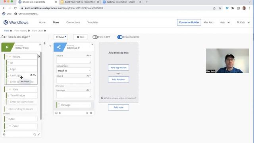Switch to the Flow Chart tab
Screen dimensions: 254x143
pyautogui.click(x=38, y=31)
